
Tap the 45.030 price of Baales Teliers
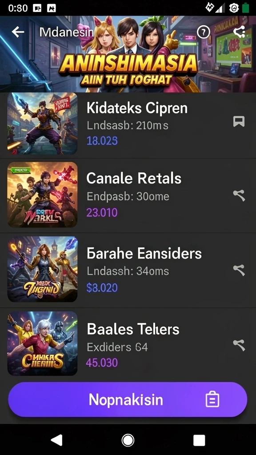click(102, 363)
